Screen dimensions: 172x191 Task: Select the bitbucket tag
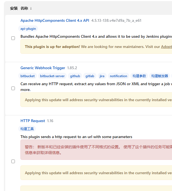coord(28,76)
